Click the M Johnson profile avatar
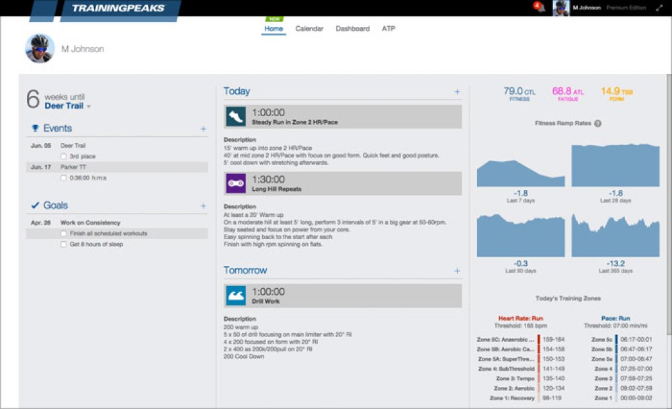 pos(561,9)
